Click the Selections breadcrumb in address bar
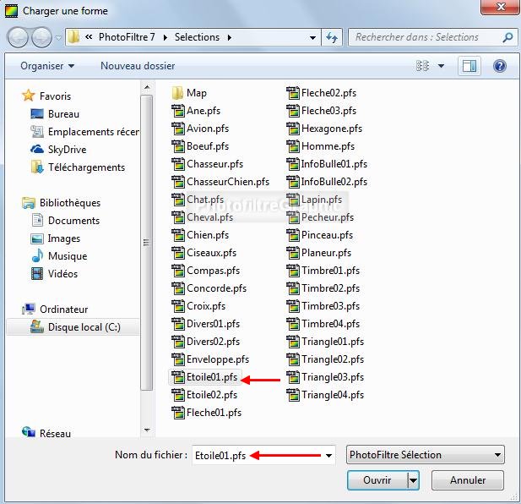 click(197, 37)
